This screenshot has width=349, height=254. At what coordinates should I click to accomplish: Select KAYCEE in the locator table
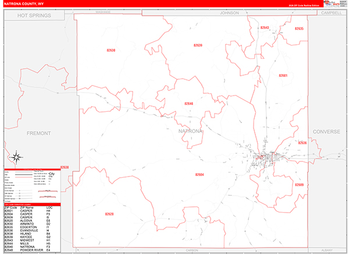(x=26, y=237)
